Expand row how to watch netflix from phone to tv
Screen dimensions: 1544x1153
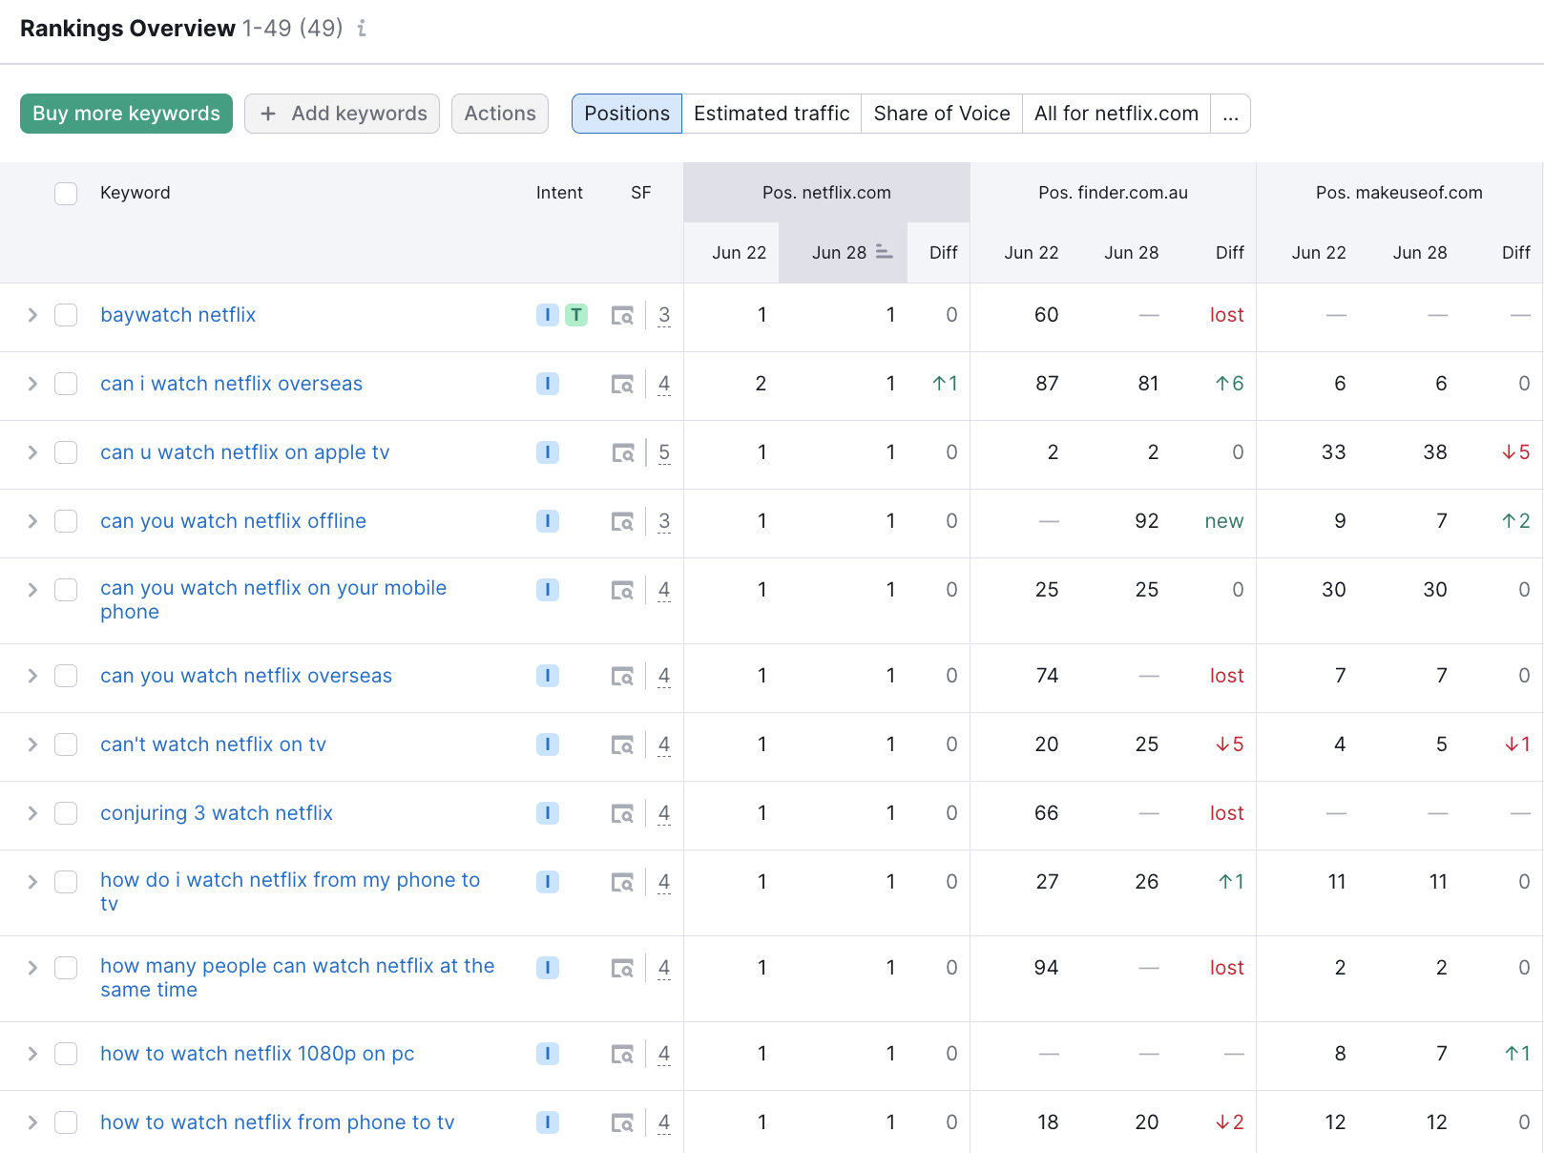32,1122
